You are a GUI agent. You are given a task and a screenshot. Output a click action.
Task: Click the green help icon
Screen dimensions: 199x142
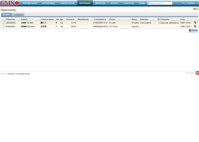pyautogui.click(x=194, y=9)
